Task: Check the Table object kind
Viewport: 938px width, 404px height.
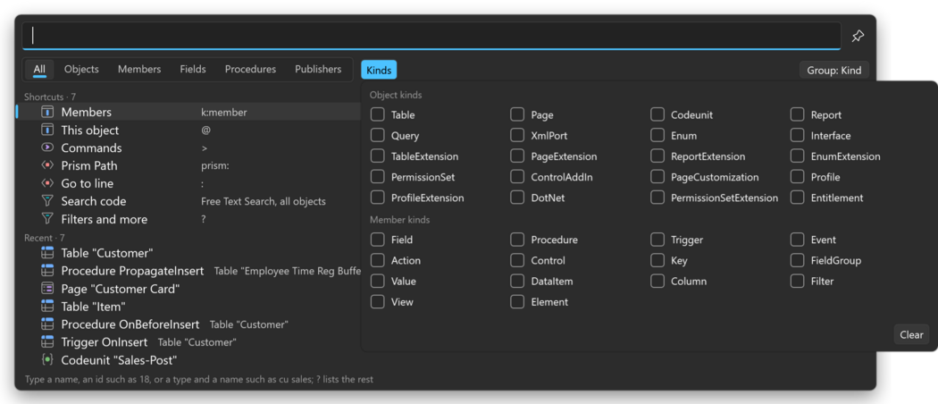Action: point(378,115)
